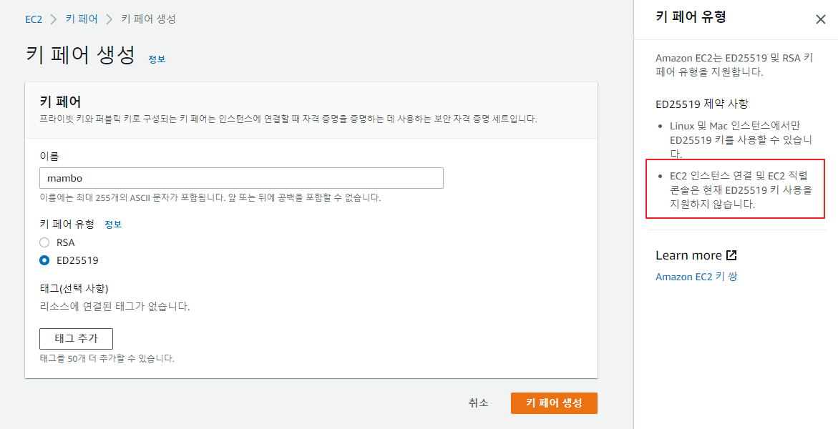Viewport: 838px width, 429px height.
Task: Cancel with the 취소 button
Action: (478, 403)
